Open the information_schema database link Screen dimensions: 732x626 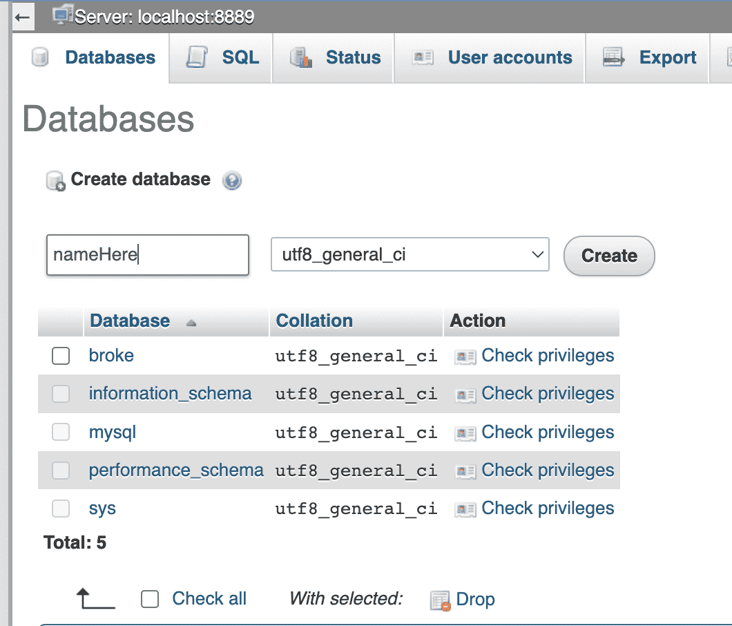point(170,394)
